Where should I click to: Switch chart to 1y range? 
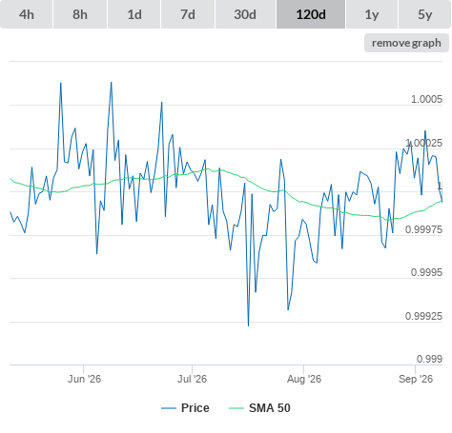click(x=372, y=14)
